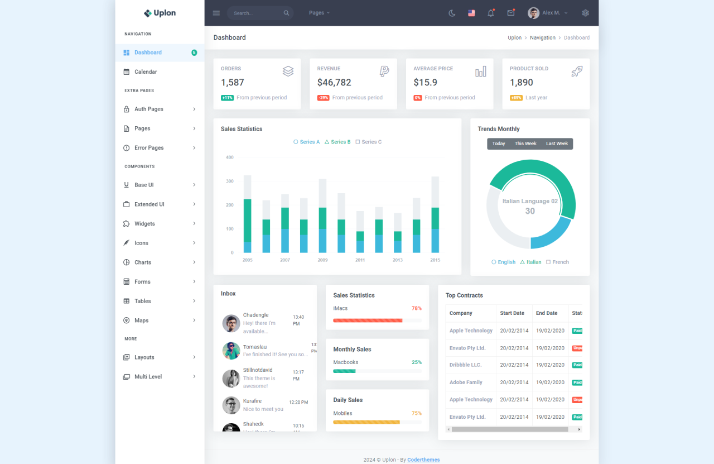Follow the Coderthemes footer link
The height and width of the screenshot is (464, 714).
pyautogui.click(x=423, y=460)
